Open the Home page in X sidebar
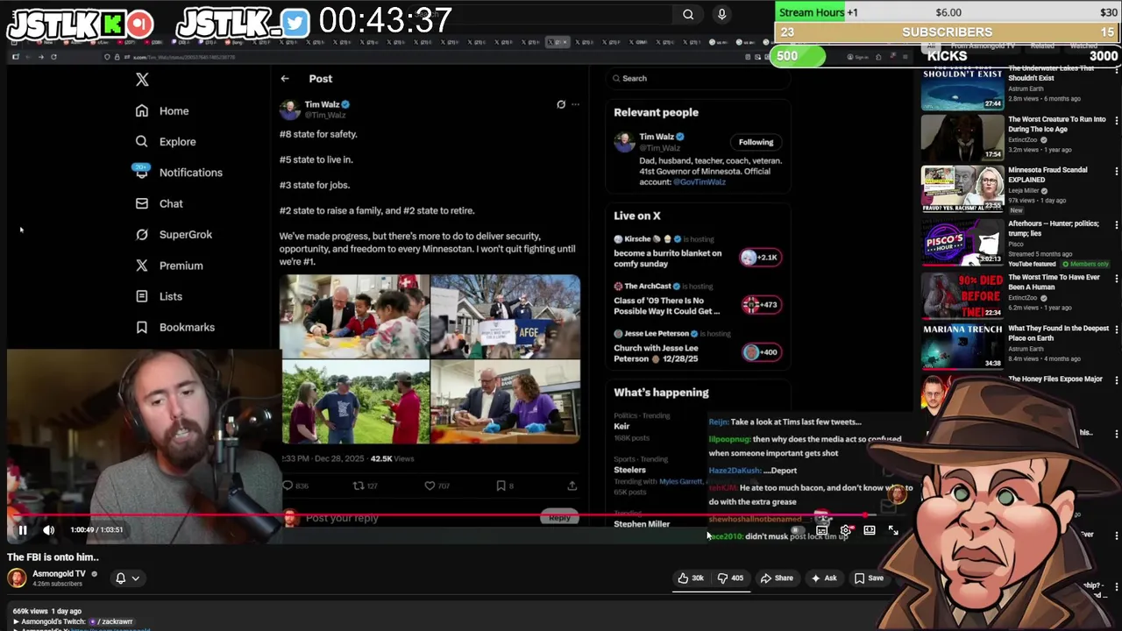Screen dimensions: 1122x631 162,110
